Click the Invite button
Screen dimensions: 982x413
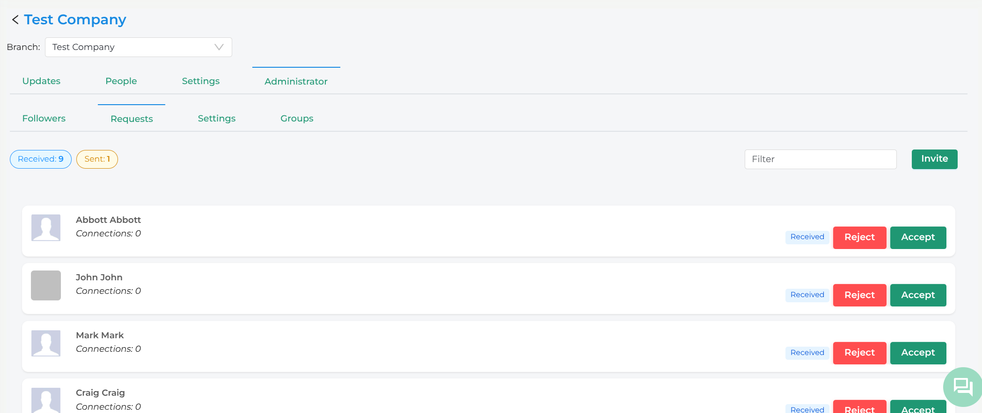pos(934,159)
